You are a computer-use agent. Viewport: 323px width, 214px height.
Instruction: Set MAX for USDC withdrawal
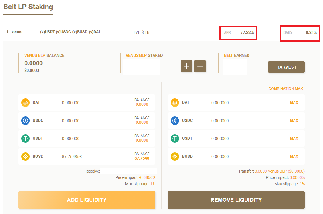[x=294, y=121]
